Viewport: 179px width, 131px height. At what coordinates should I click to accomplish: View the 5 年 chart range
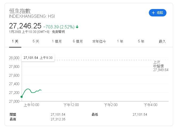click(x=141, y=41)
